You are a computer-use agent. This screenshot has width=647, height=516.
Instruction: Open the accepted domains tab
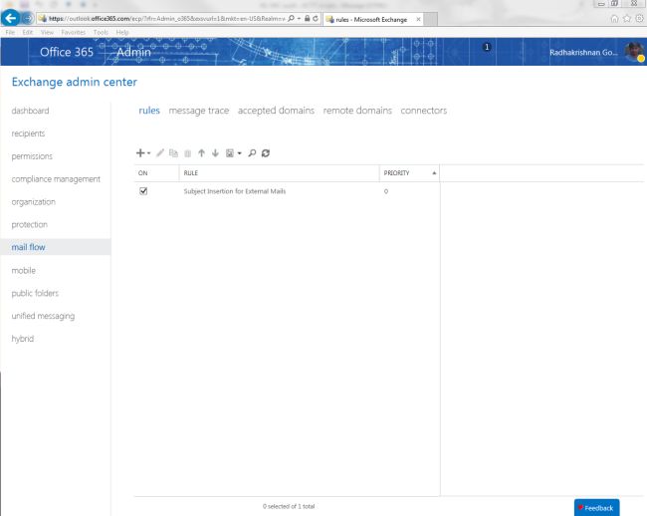[x=276, y=111]
